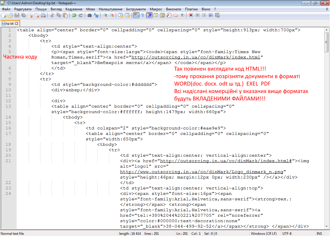Click the Save file toolbar icon
The height and width of the screenshot is (248, 330).
(x=17, y=15)
